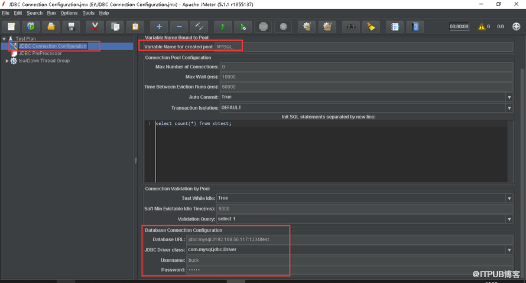The image size is (526, 283).
Task: Open Help using the question mark icon
Action: click(415, 27)
